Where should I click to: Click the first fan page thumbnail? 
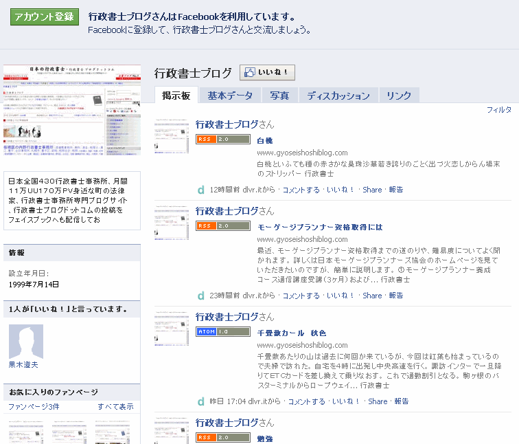point(26,432)
